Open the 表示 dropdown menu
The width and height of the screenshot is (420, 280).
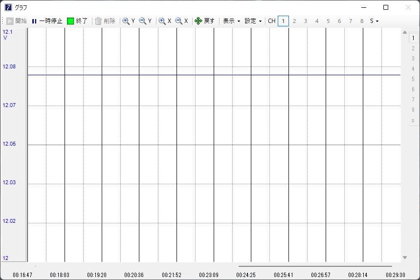[x=231, y=21]
